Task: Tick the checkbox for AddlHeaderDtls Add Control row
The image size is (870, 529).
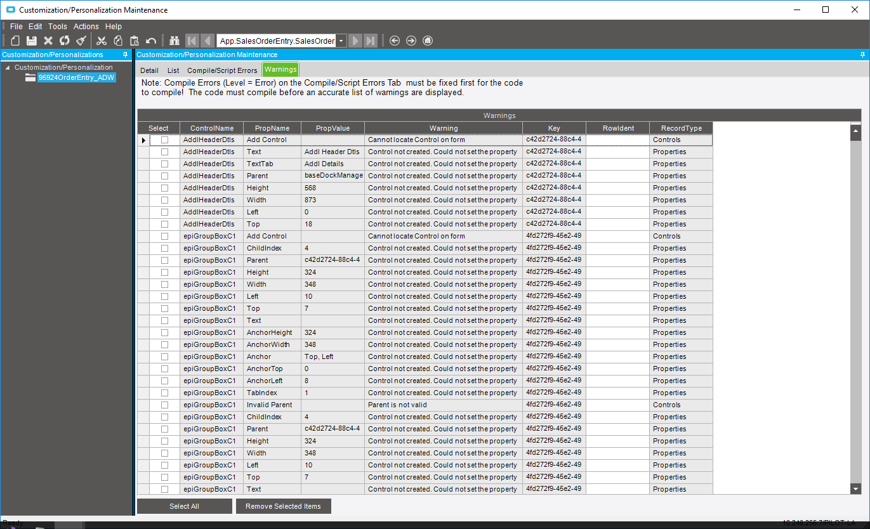Action: coord(165,140)
